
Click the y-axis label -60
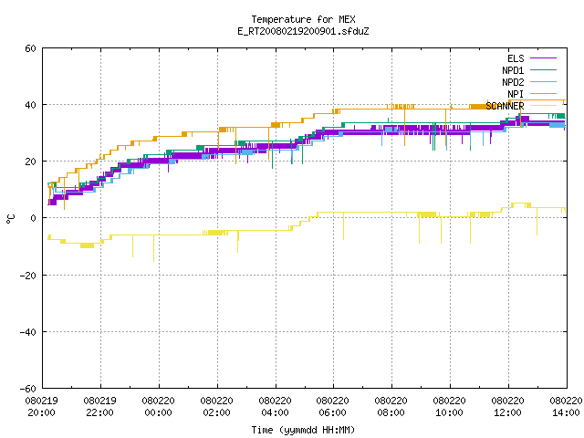(x=27, y=389)
